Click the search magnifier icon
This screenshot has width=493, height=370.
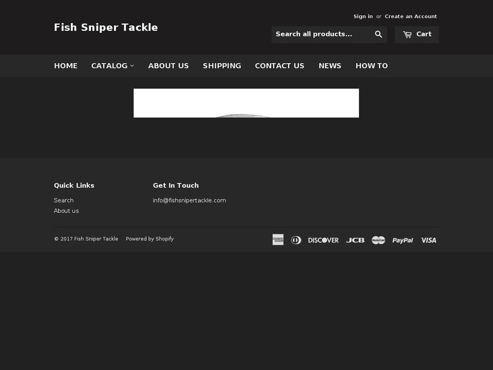pos(378,34)
